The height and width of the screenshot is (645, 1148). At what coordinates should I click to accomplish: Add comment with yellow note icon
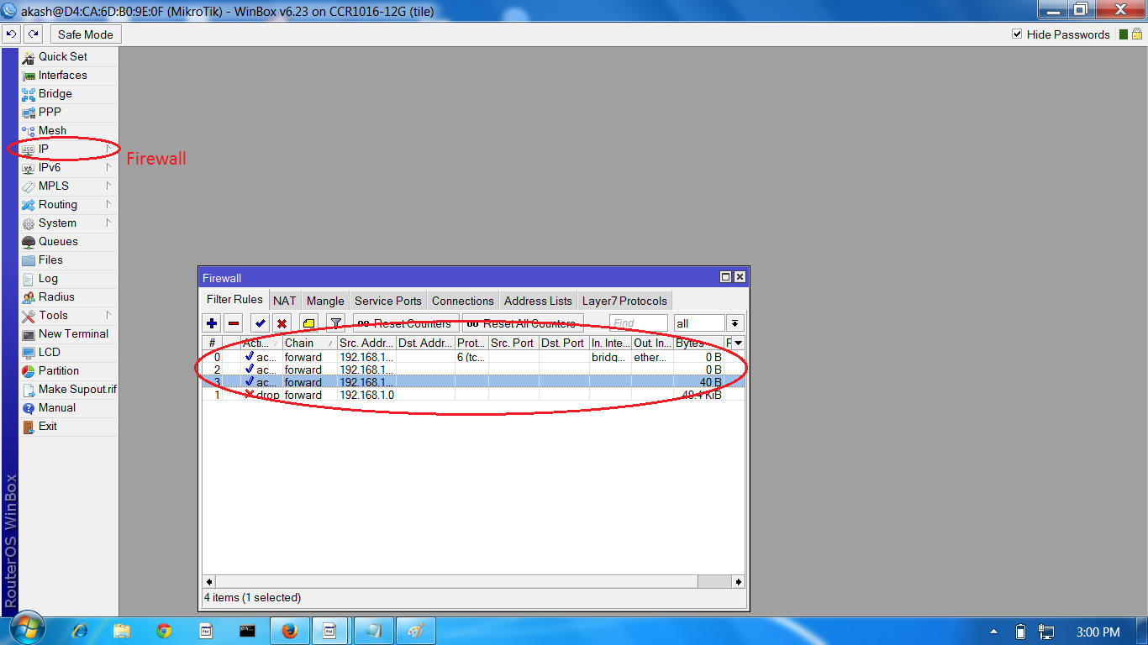coord(308,323)
